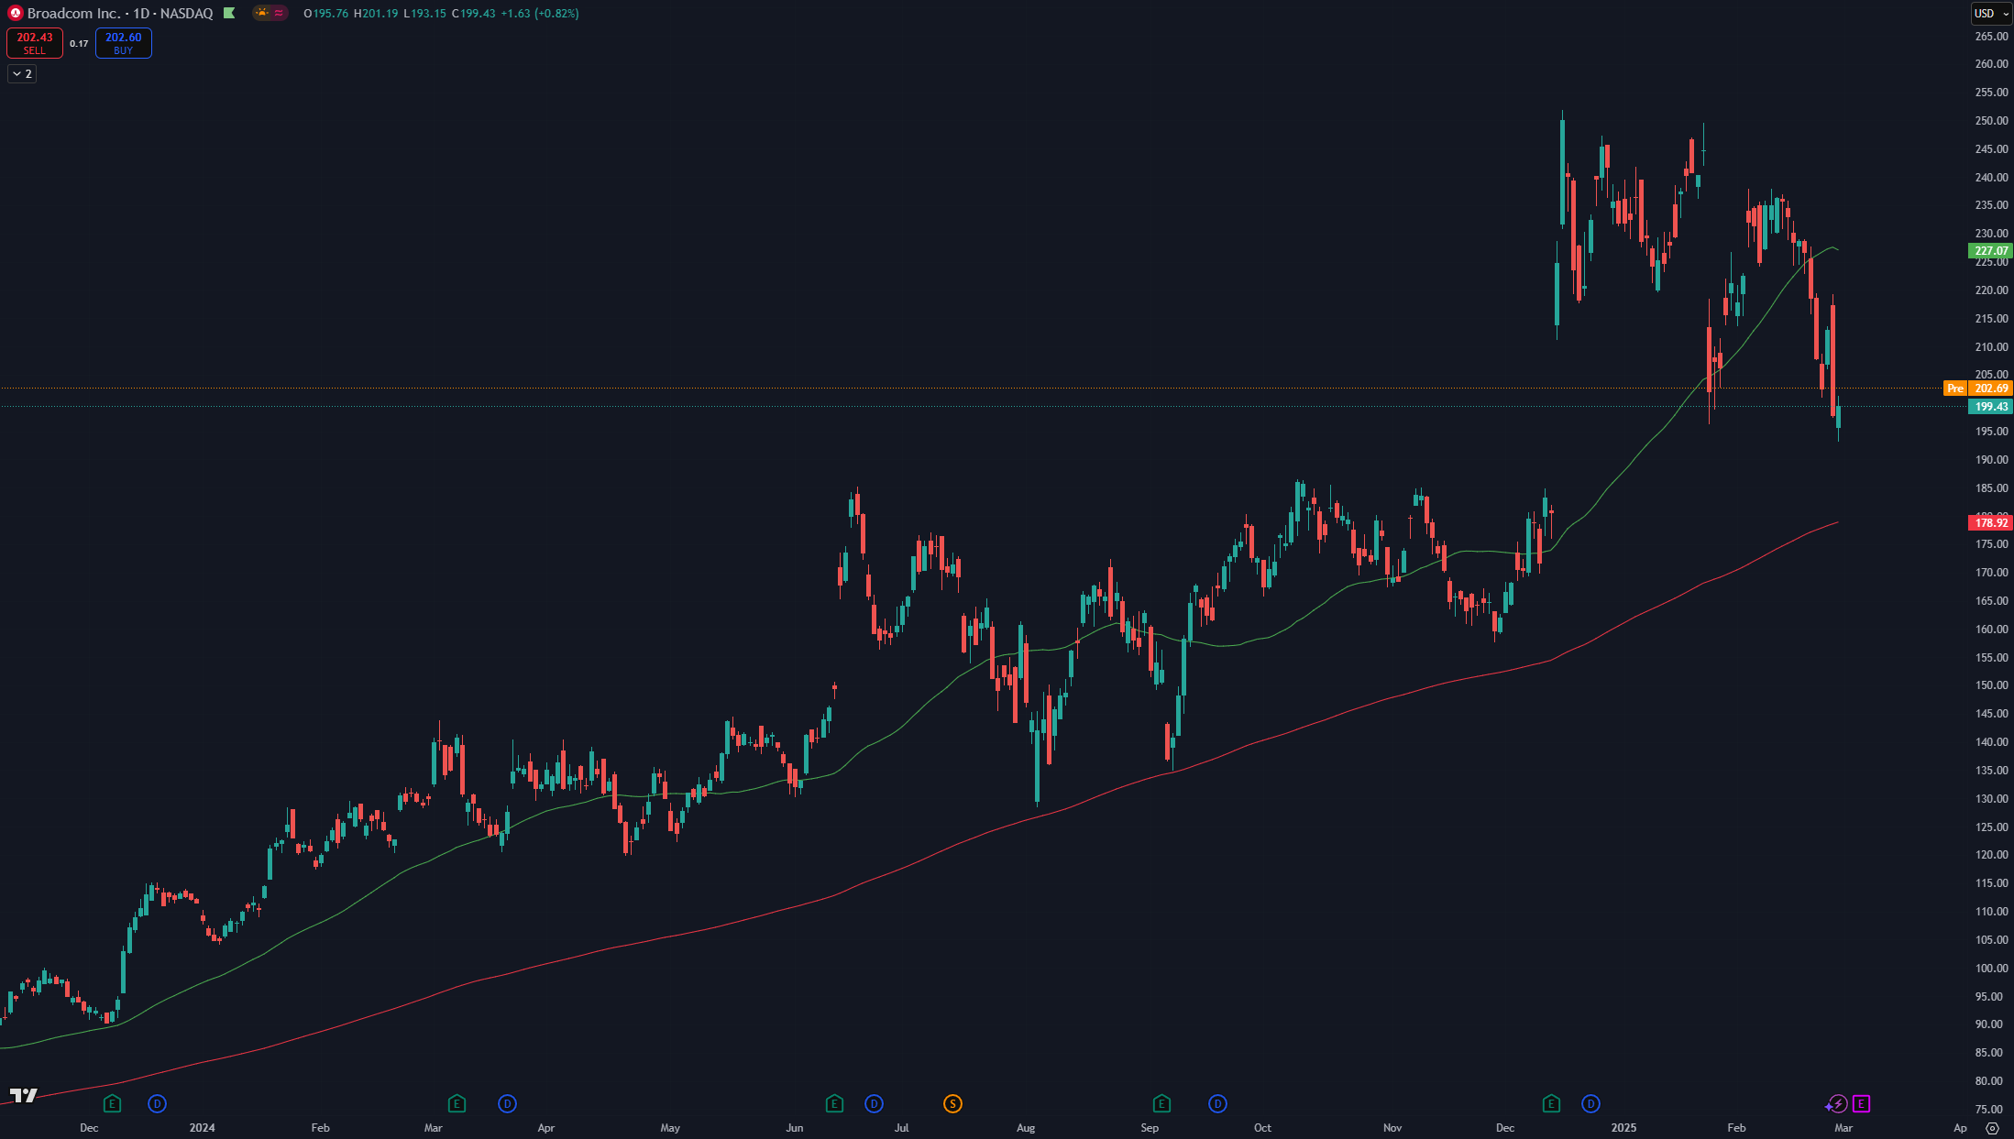Click the upcoming magenta earnings E marker
Screen dimensions: 2014x1139
tap(1860, 1103)
